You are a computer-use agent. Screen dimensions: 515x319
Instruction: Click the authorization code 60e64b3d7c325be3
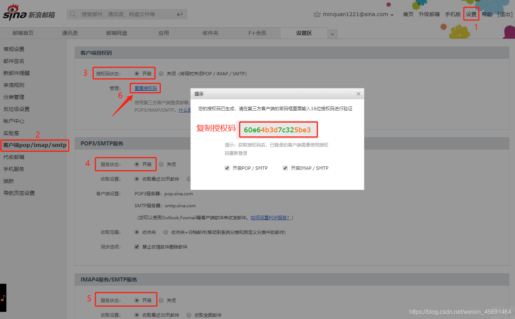277,130
